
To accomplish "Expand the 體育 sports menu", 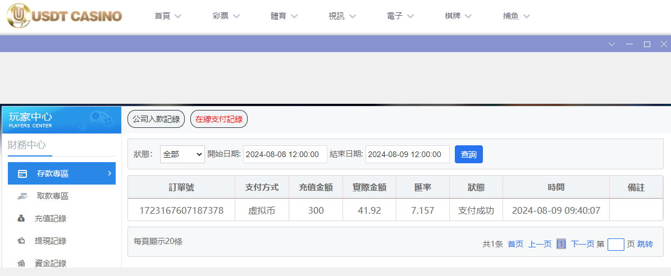I will 284,16.
